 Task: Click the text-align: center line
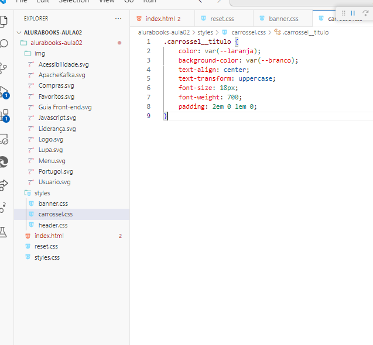[x=214, y=70]
